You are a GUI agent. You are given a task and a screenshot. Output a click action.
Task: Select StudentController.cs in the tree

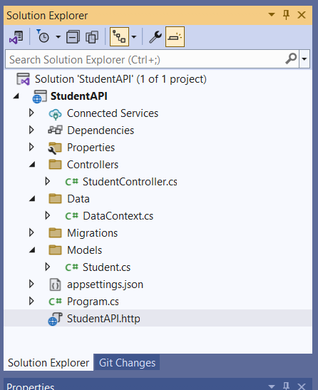[x=130, y=182]
